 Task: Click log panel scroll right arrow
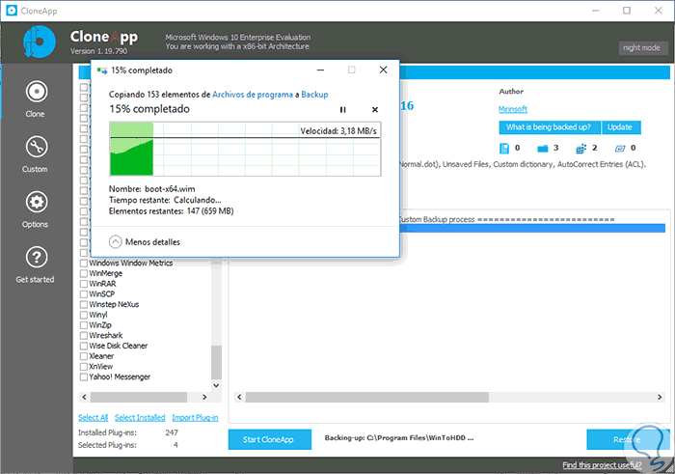tap(660, 397)
